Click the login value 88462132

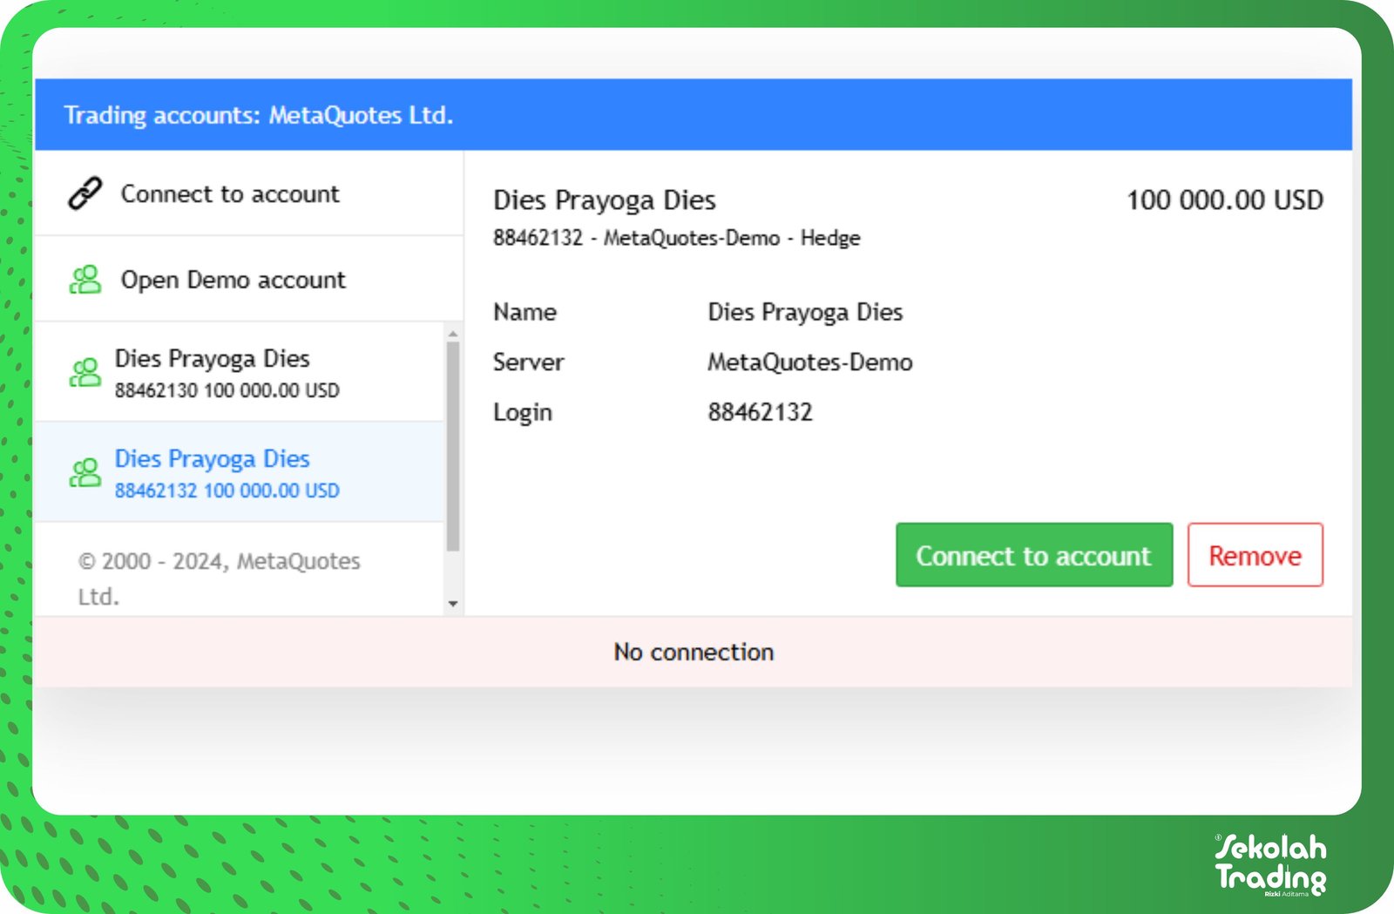pyautogui.click(x=760, y=412)
